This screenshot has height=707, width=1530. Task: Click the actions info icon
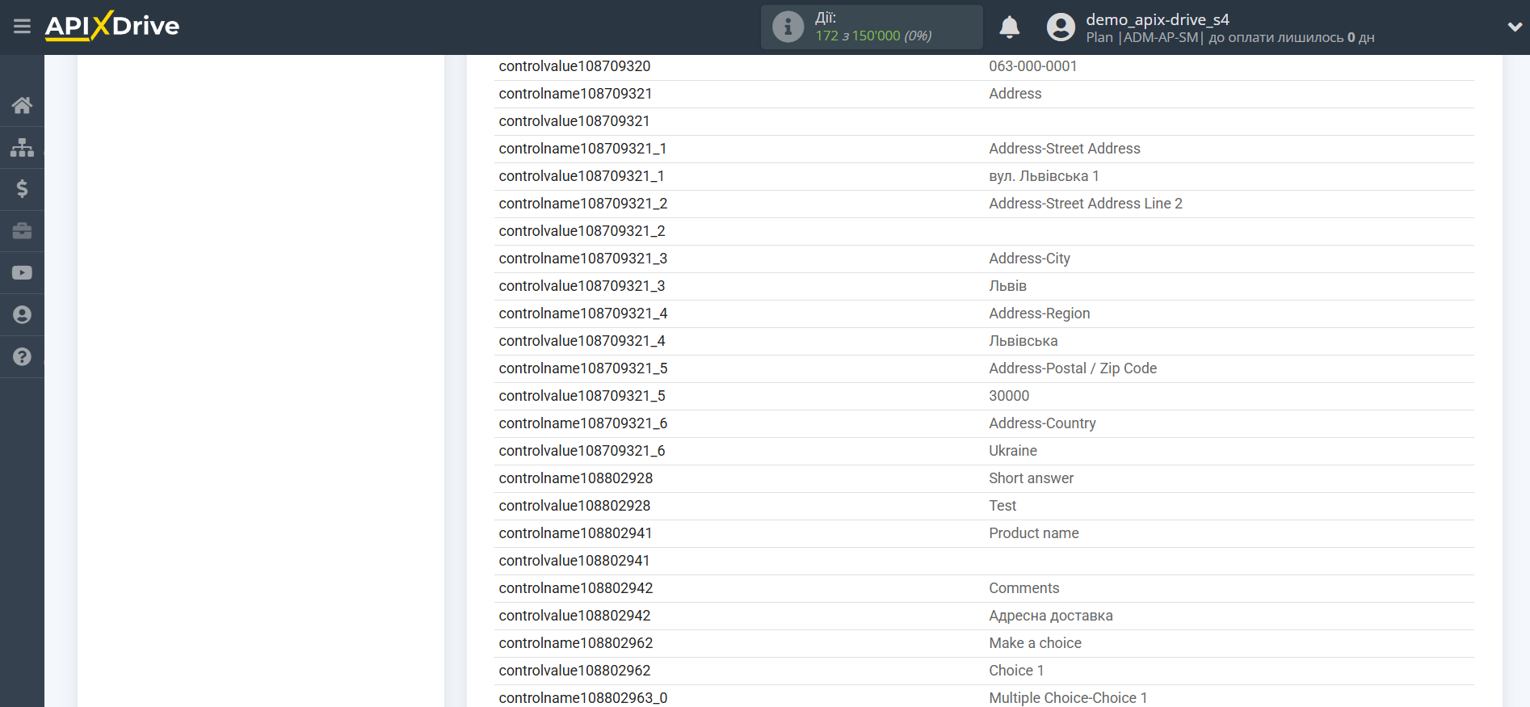coord(788,27)
